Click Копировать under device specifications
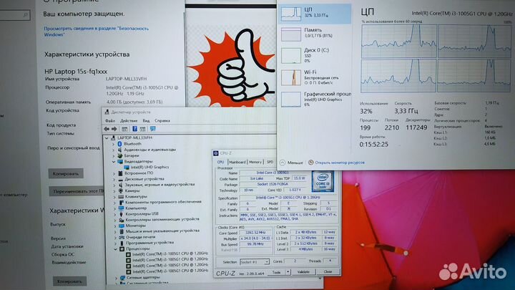The image size is (515, 290). click(x=66, y=173)
